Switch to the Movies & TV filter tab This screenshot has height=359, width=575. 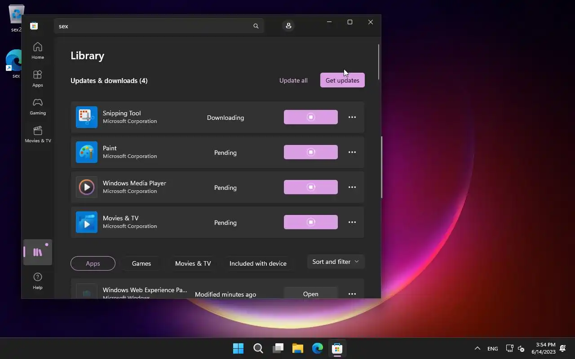pyautogui.click(x=193, y=263)
